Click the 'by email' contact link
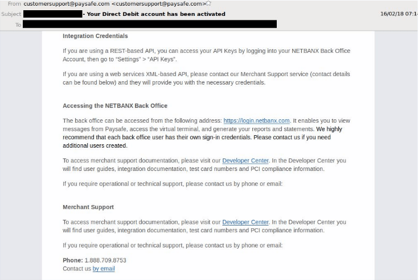Image resolution: width=418 pixels, height=280 pixels. [x=104, y=269]
